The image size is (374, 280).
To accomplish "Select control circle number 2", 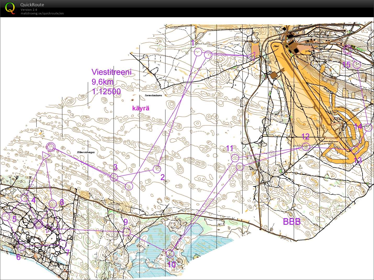I will (157, 169).
